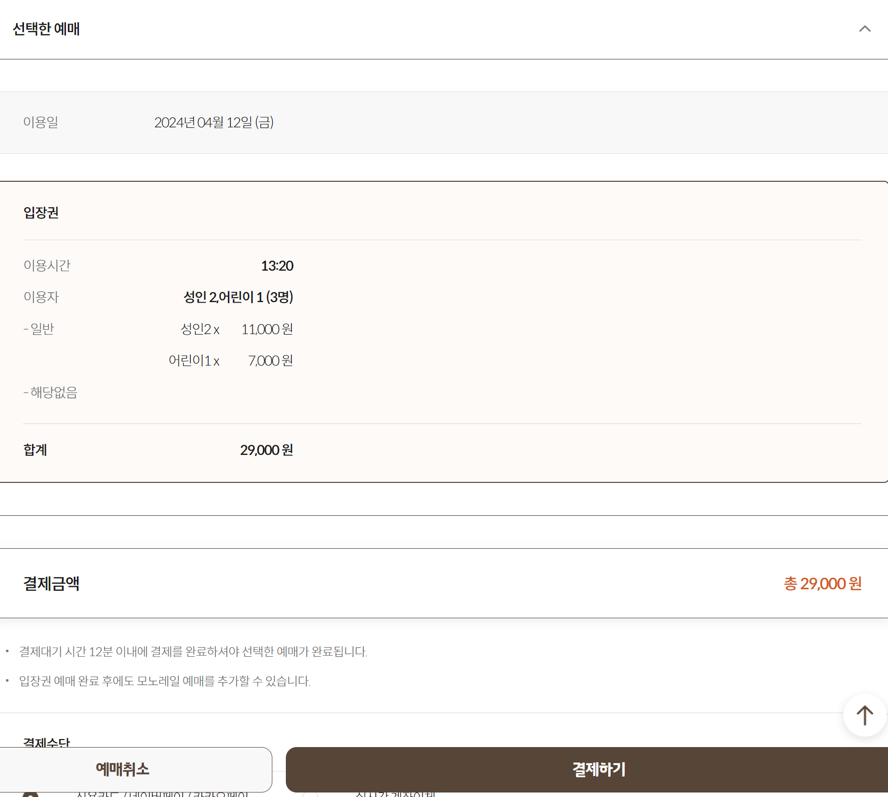Image resolution: width=888 pixels, height=797 pixels.
Task: Click the scroll-to-top arrow button
Action: (865, 715)
